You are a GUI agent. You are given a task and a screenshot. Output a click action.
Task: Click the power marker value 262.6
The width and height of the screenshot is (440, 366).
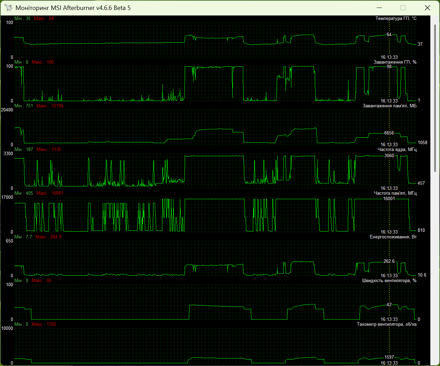coord(389,261)
